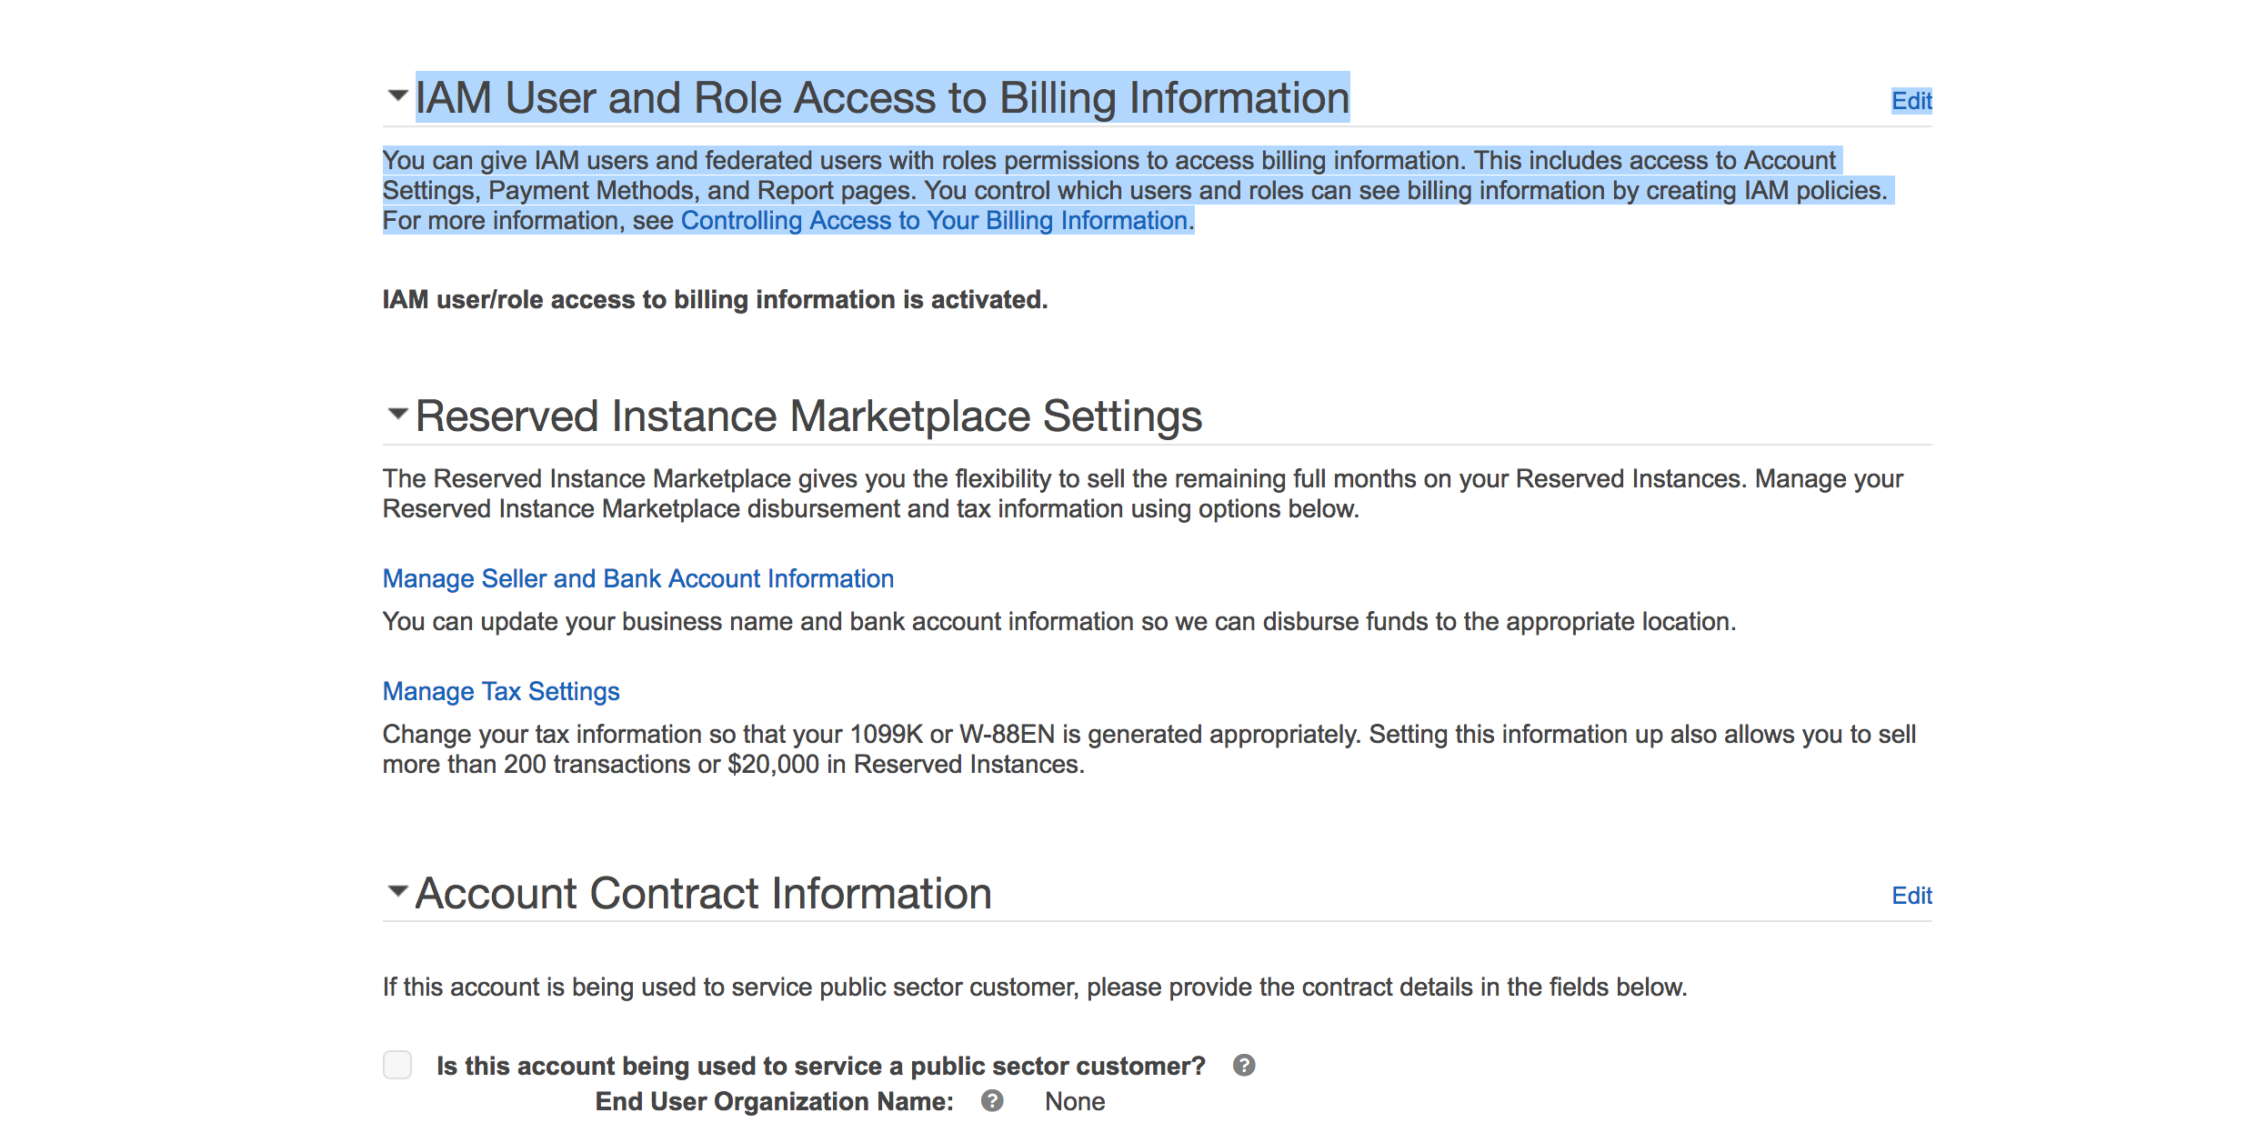Click help icon beside public sector customer question

tap(1243, 1065)
